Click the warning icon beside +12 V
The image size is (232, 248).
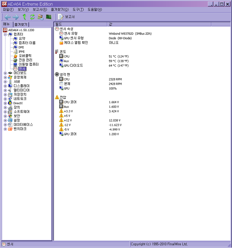click(x=61, y=120)
